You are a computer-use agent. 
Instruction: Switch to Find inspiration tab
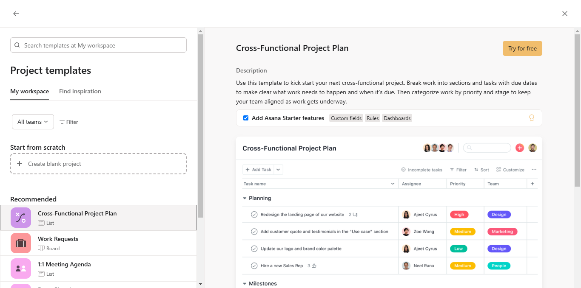pyautogui.click(x=80, y=91)
